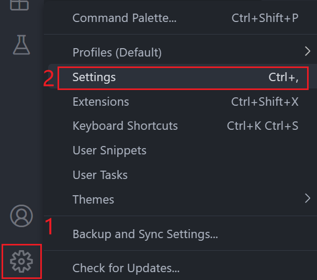Screen dimensions: 317x280
Task: Open the Command Palette menu entry
Action: point(124,18)
